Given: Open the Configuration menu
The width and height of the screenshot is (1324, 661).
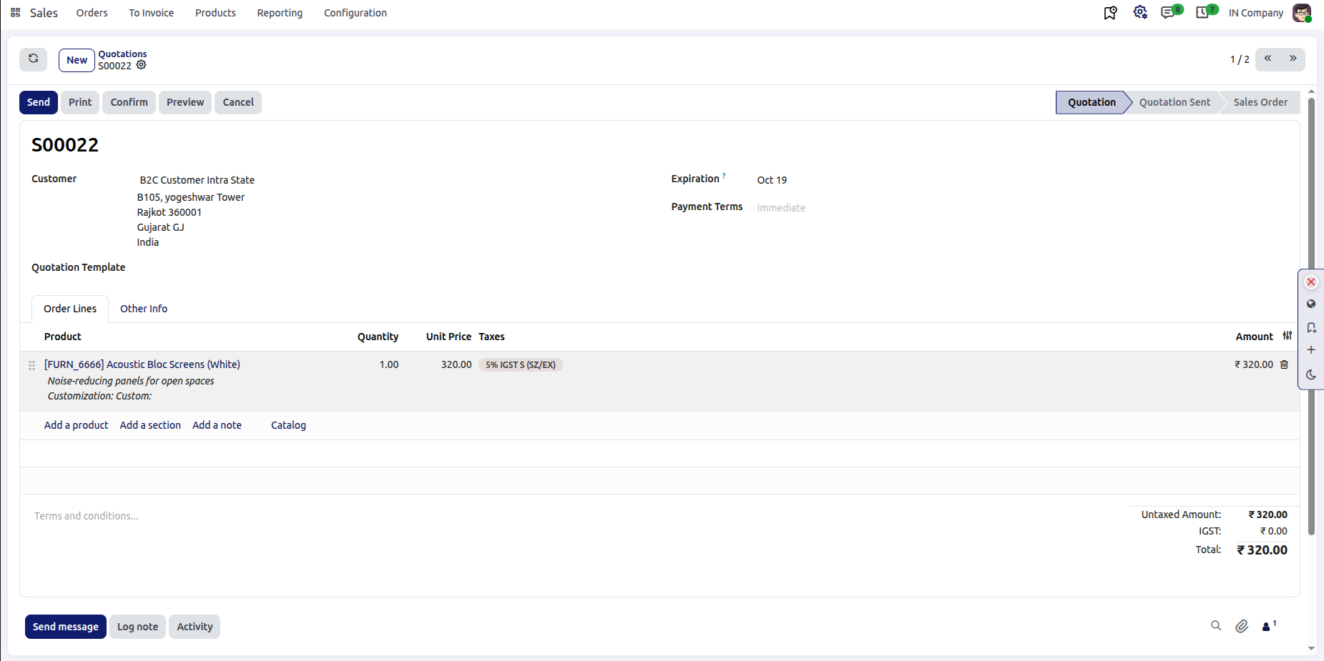Looking at the screenshot, I should 355,13.
